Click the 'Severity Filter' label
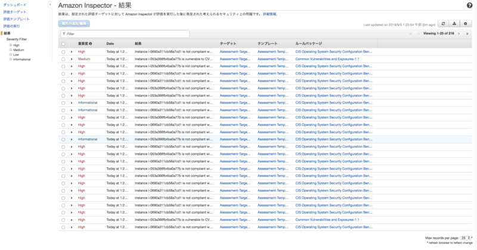The height and width of the screenshot is (250, 477). pyautogui.click(x=17, y=39)
